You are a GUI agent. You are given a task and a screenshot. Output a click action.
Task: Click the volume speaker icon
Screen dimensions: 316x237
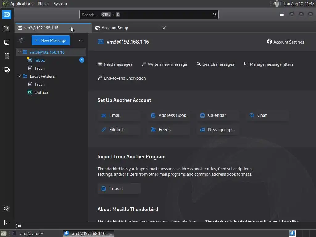(x=277, y=4)
